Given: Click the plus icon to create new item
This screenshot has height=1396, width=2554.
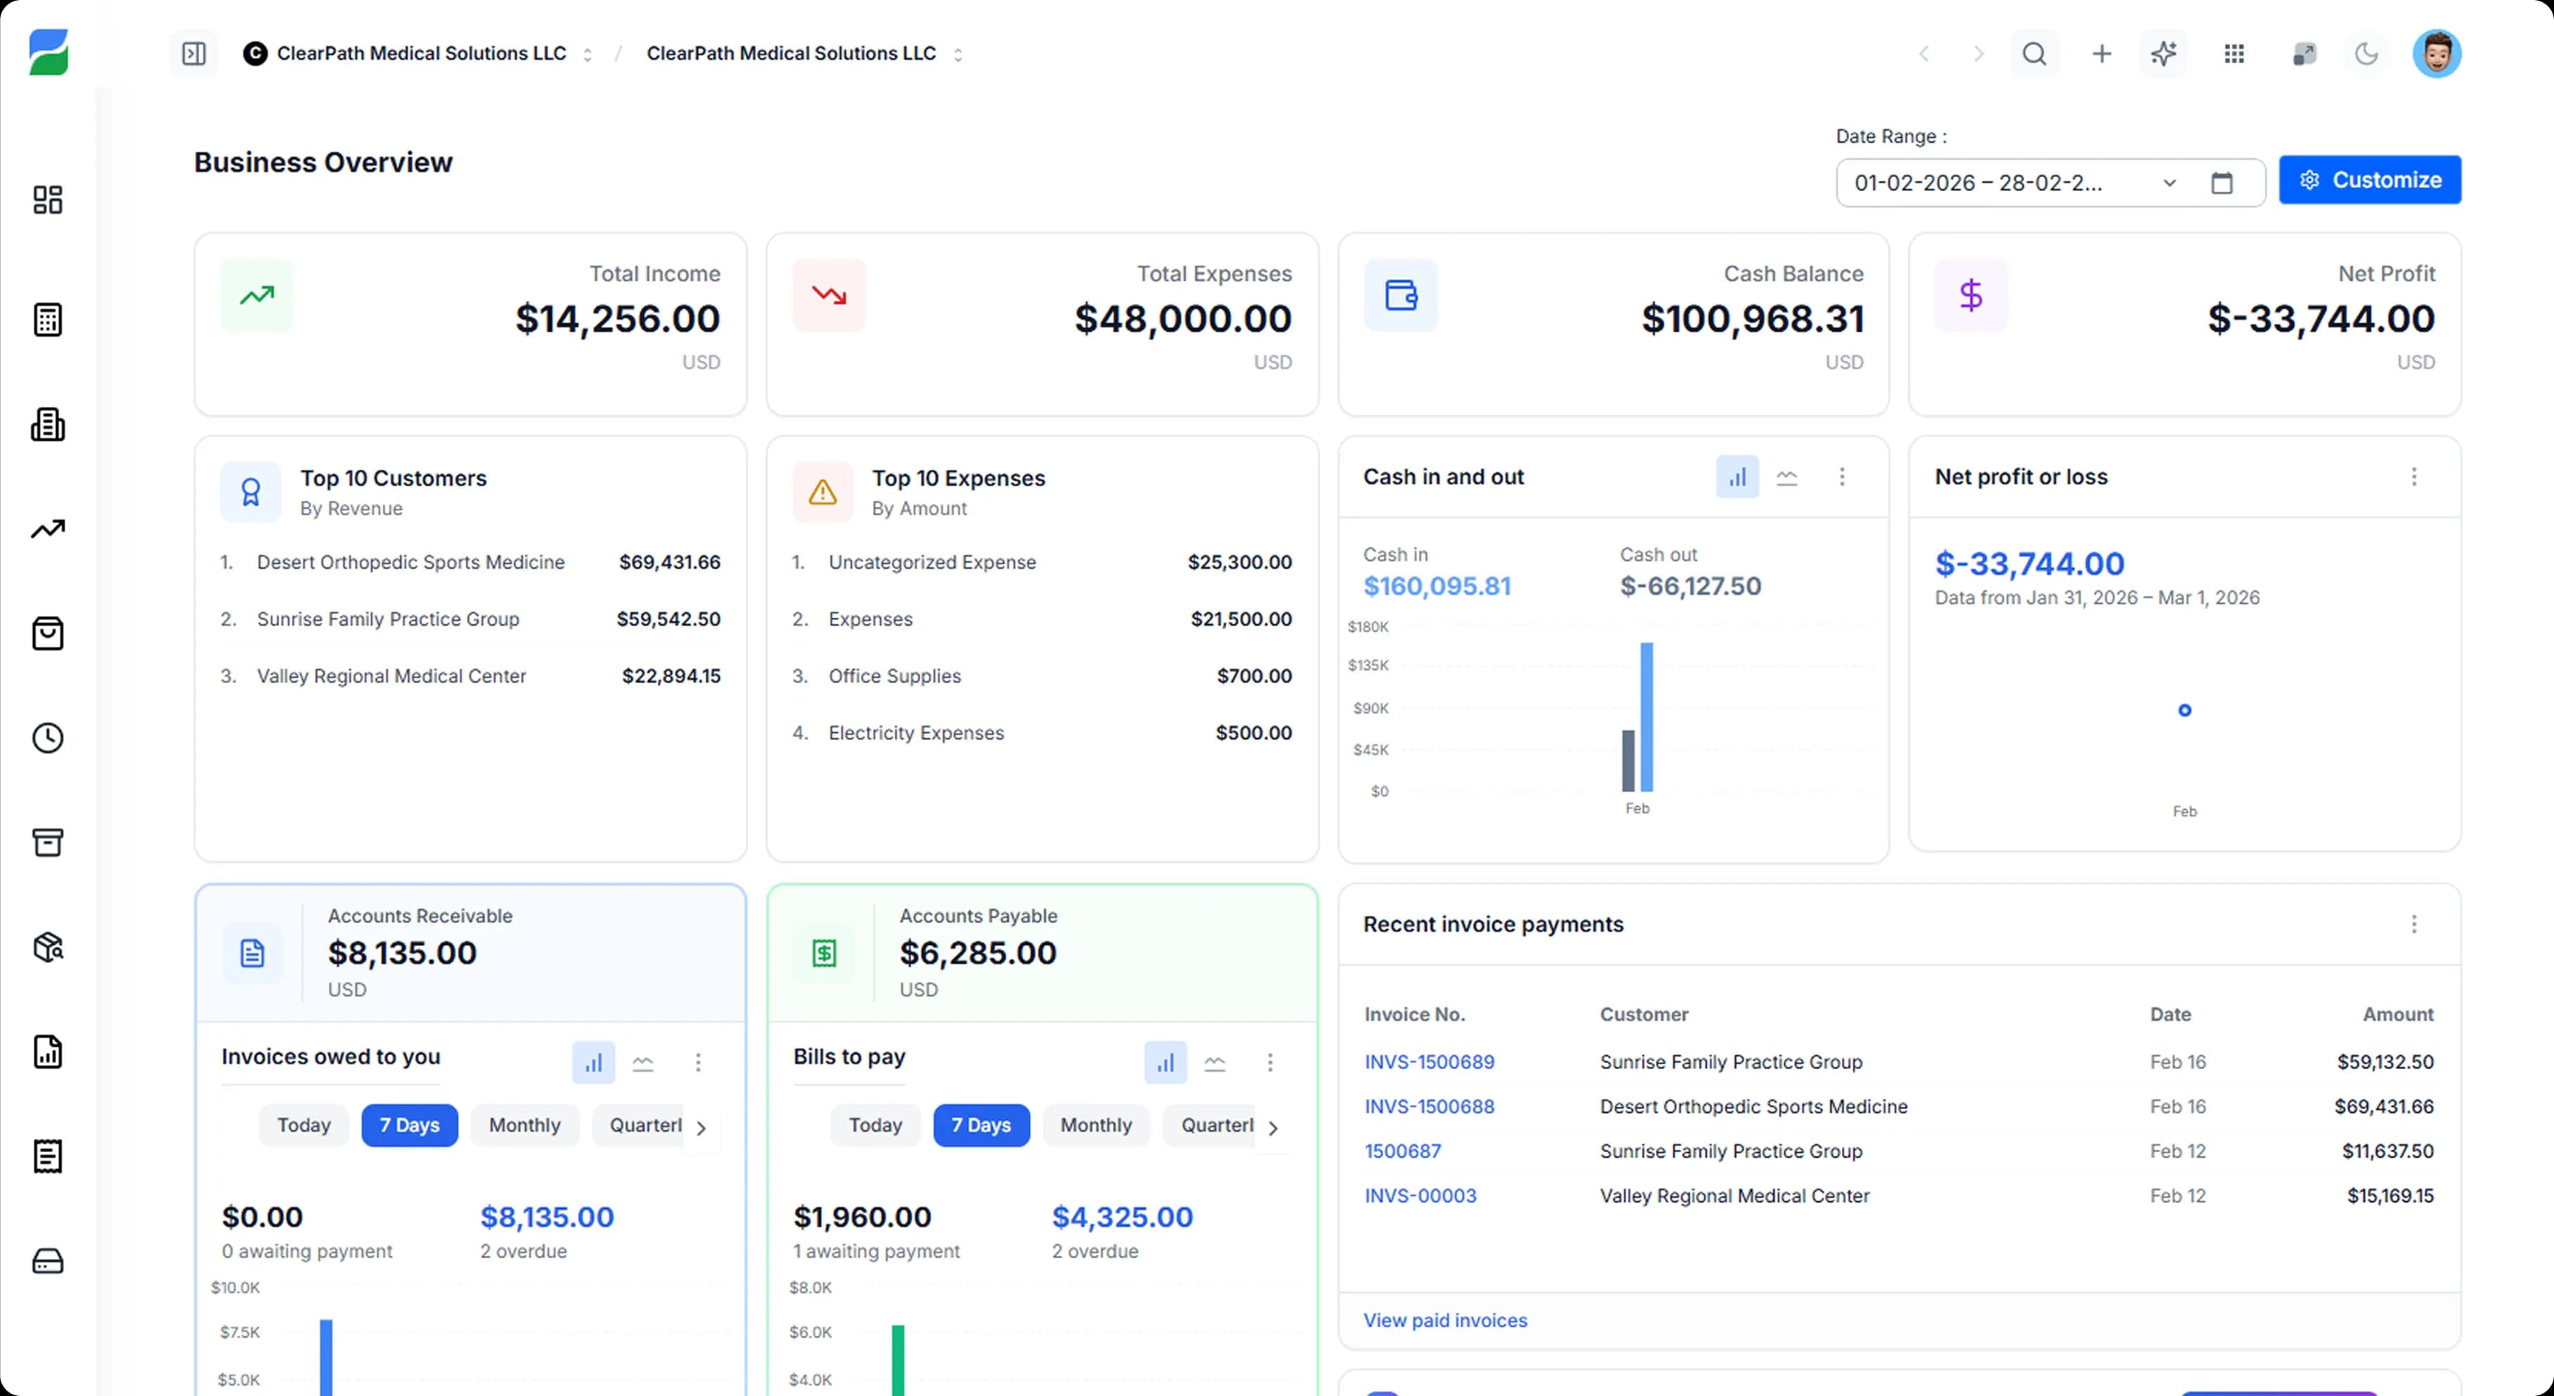Looking at the screenshot, I should [x=2101, y=53].
